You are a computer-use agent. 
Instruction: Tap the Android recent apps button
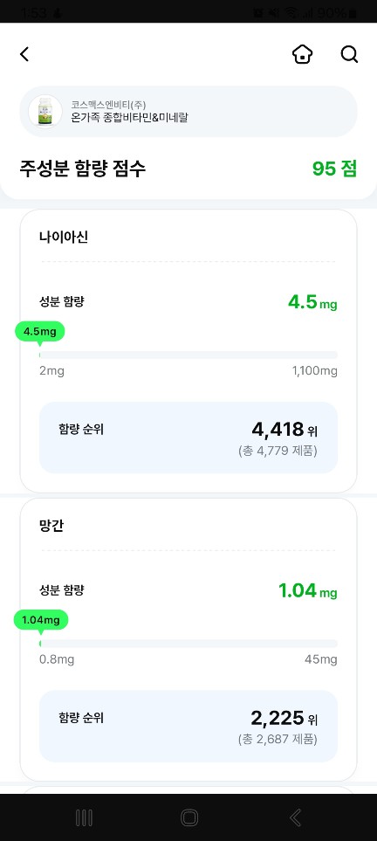pyautogui.click(x=84, y=817)
